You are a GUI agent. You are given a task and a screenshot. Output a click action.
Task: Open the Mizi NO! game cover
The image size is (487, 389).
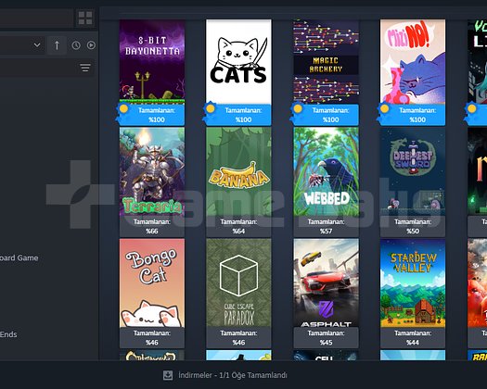pos(413,62)
